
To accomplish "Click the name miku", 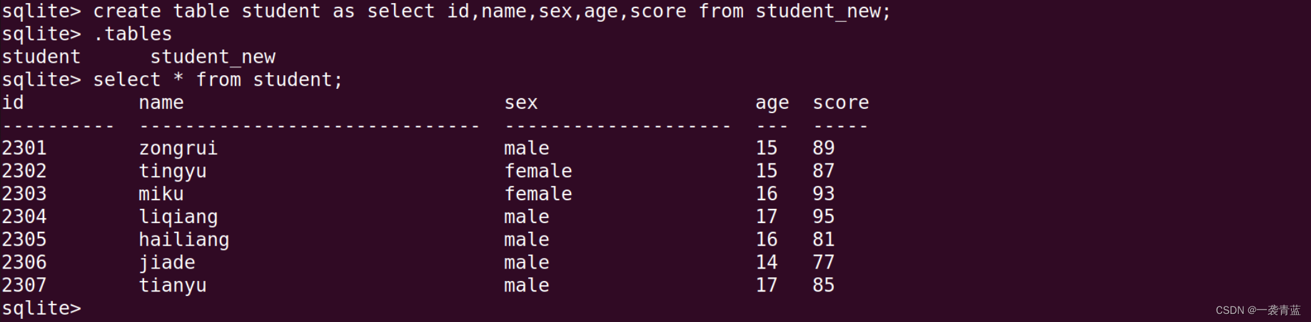I will tap(161, 194).
